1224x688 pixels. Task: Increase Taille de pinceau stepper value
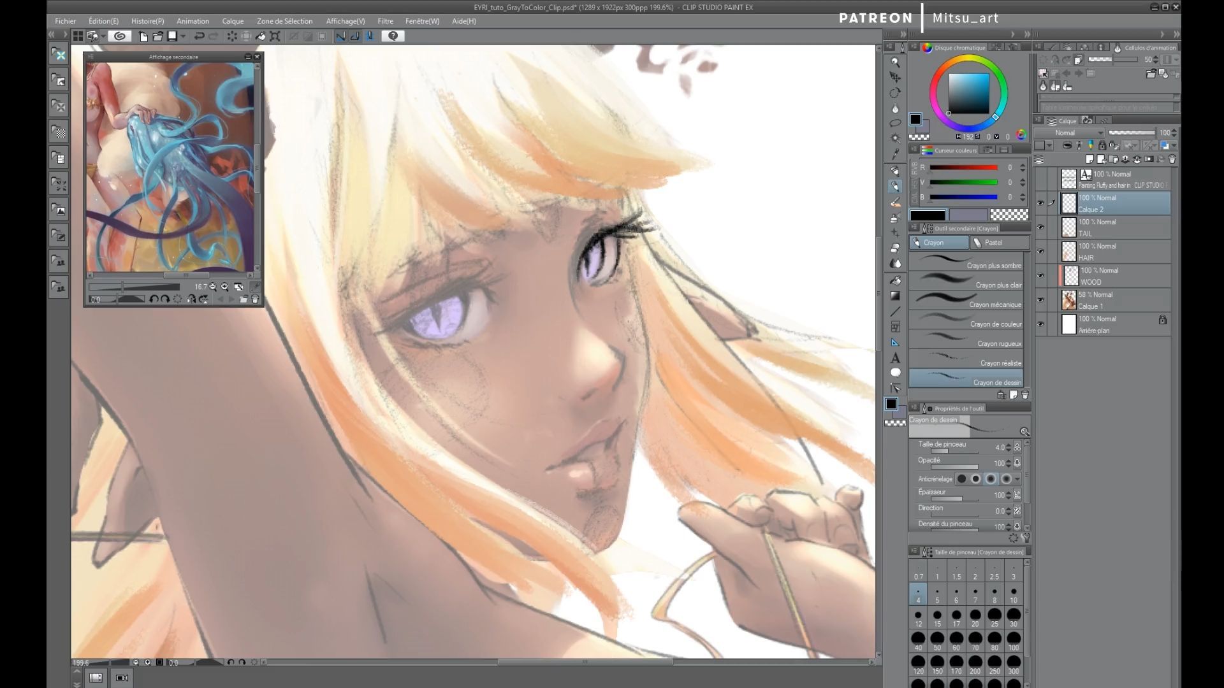(x=1008, y=445)
